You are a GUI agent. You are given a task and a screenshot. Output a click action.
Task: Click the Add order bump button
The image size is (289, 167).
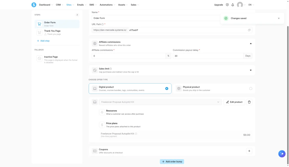(x=172, y=161)
